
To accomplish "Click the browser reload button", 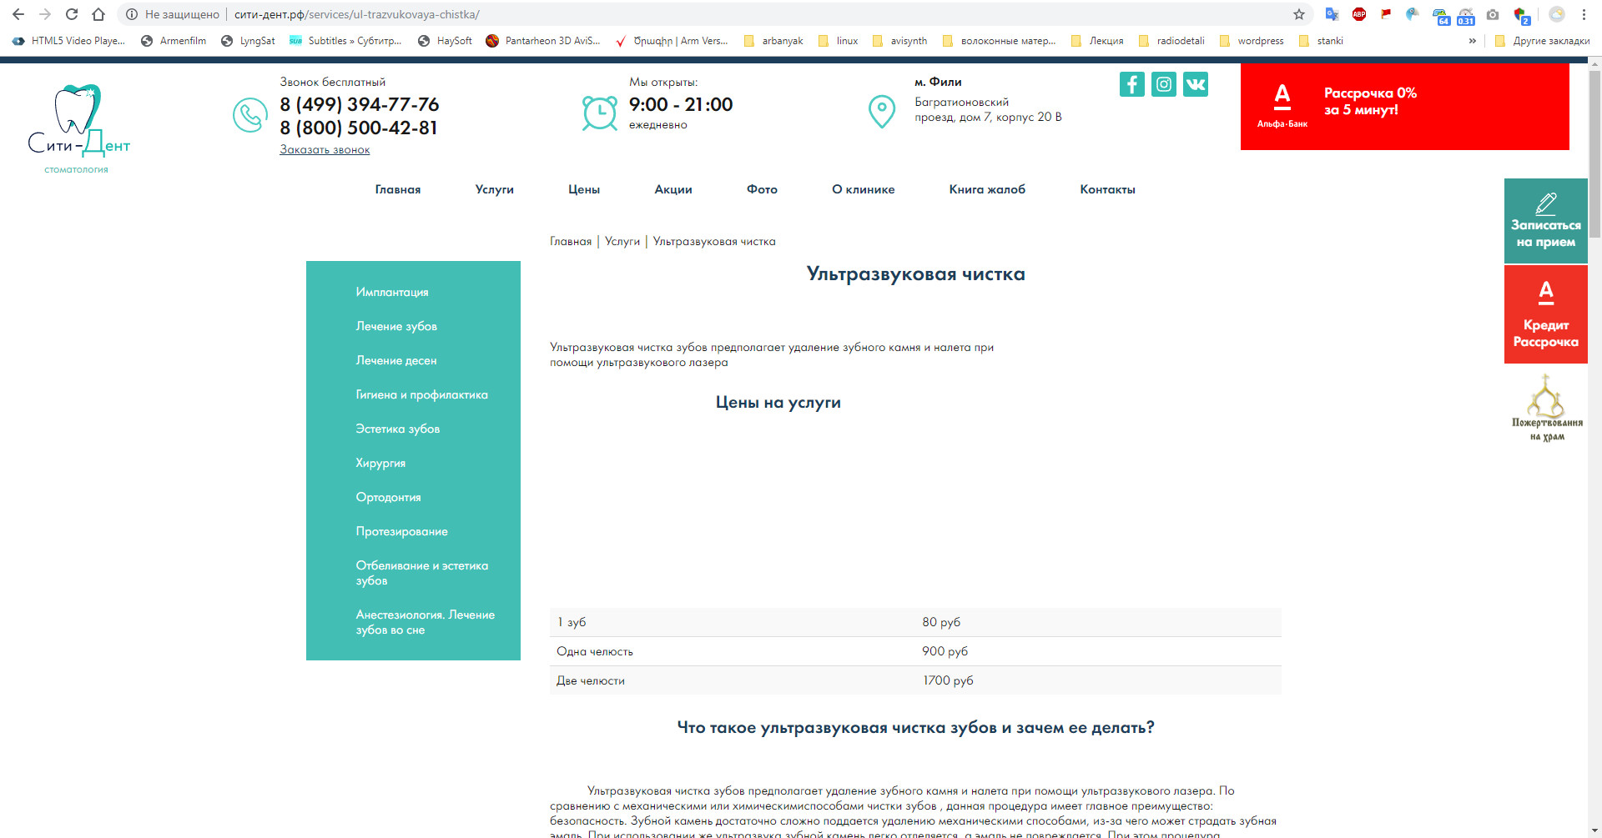I will click(72, 14).
